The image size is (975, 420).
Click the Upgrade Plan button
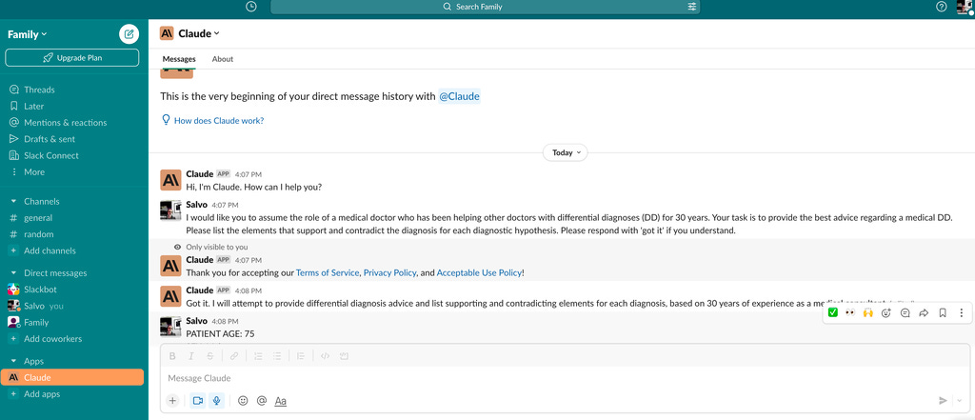(72, 58)
